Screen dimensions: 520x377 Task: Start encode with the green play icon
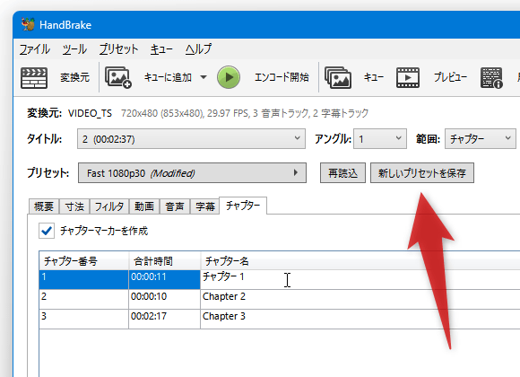pos(229,77)
